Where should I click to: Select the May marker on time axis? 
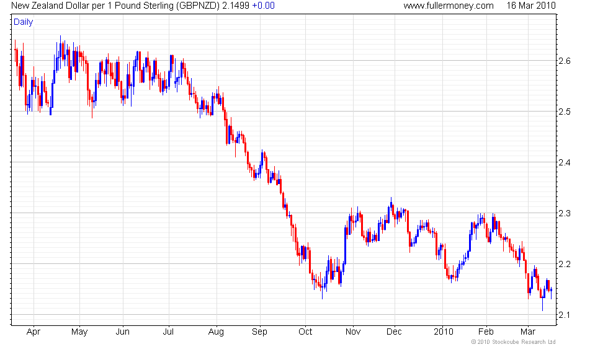[79, 331]
